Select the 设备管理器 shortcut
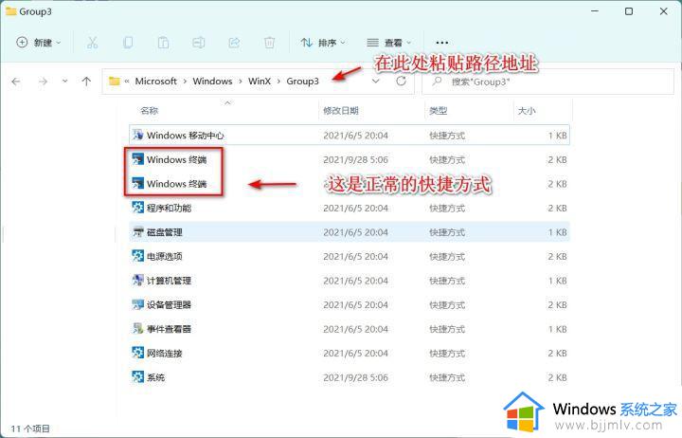 pos(350,304)
